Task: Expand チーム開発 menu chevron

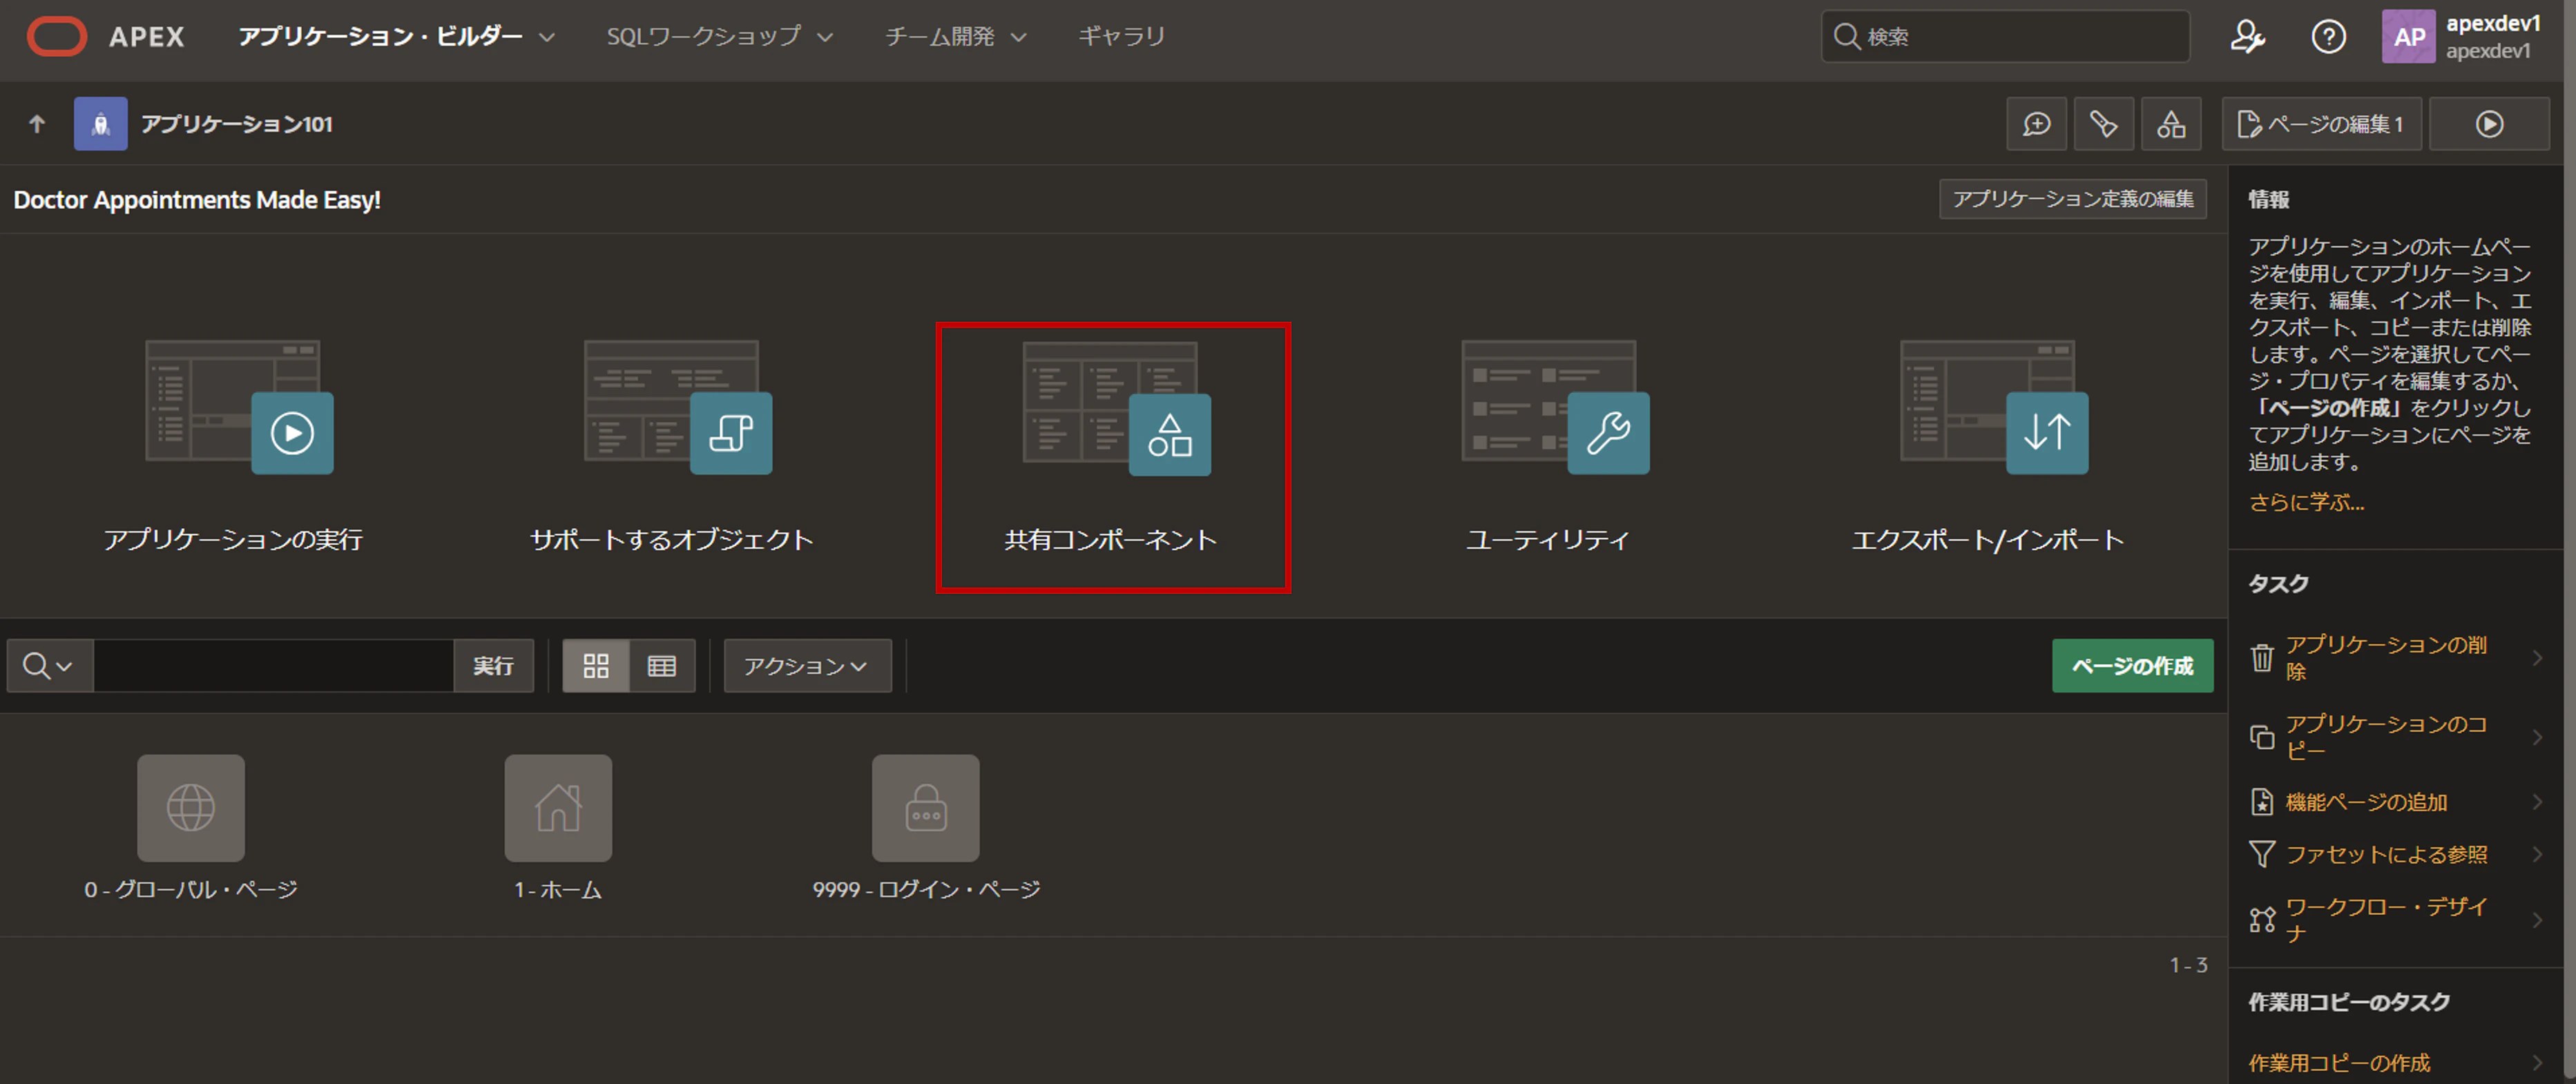Action: tap(1020, 36)
